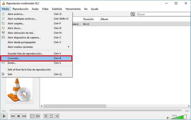Toggle random shuffle playback icon
The image size is (191, 120).
tap(57, 116)
